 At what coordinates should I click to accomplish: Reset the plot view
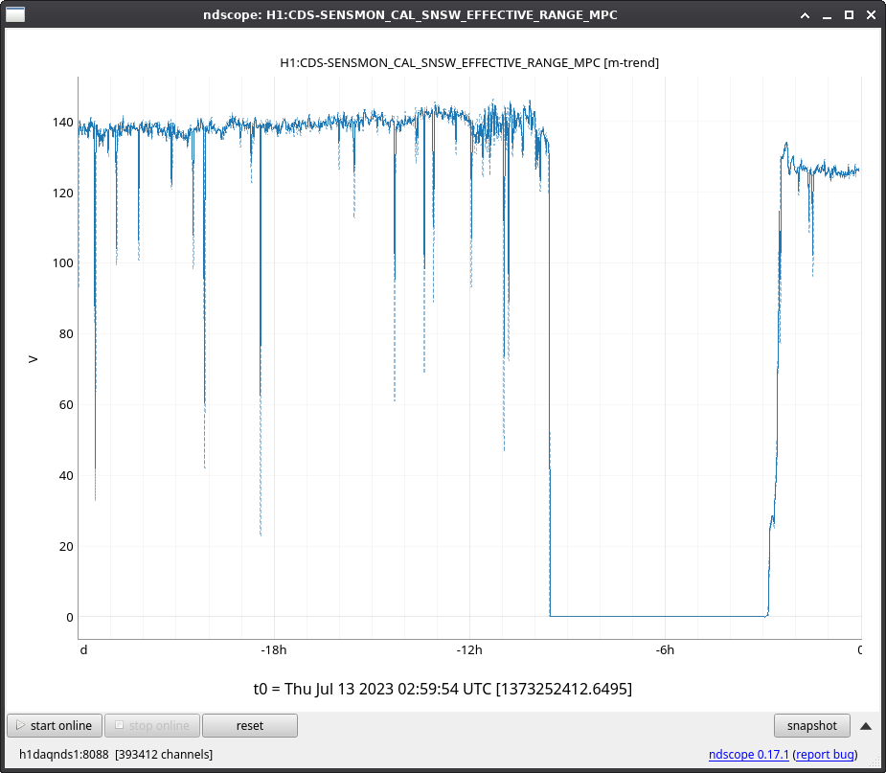pyautogui.click(x=249, y=725)
